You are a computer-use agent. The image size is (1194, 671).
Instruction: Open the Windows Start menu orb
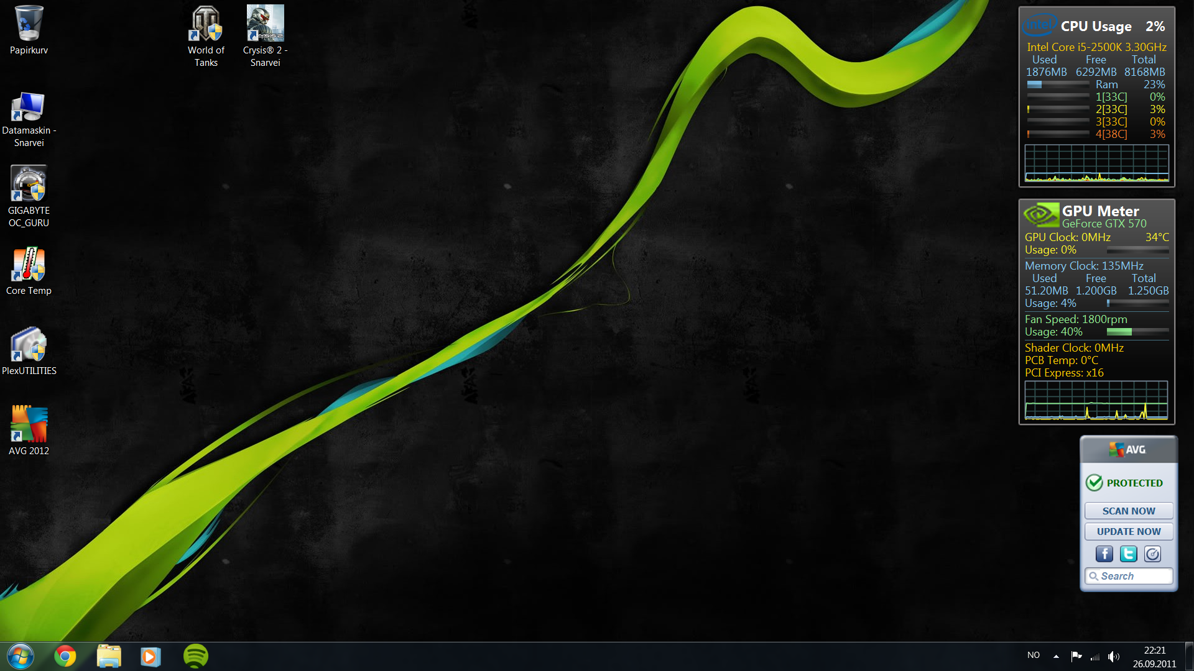coord(20,656)
